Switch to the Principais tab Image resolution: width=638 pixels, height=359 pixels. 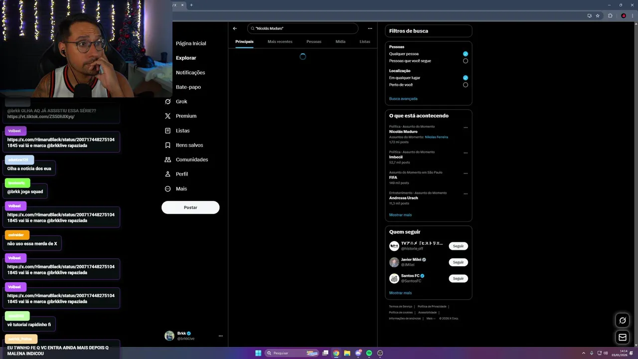coord(244,41)
